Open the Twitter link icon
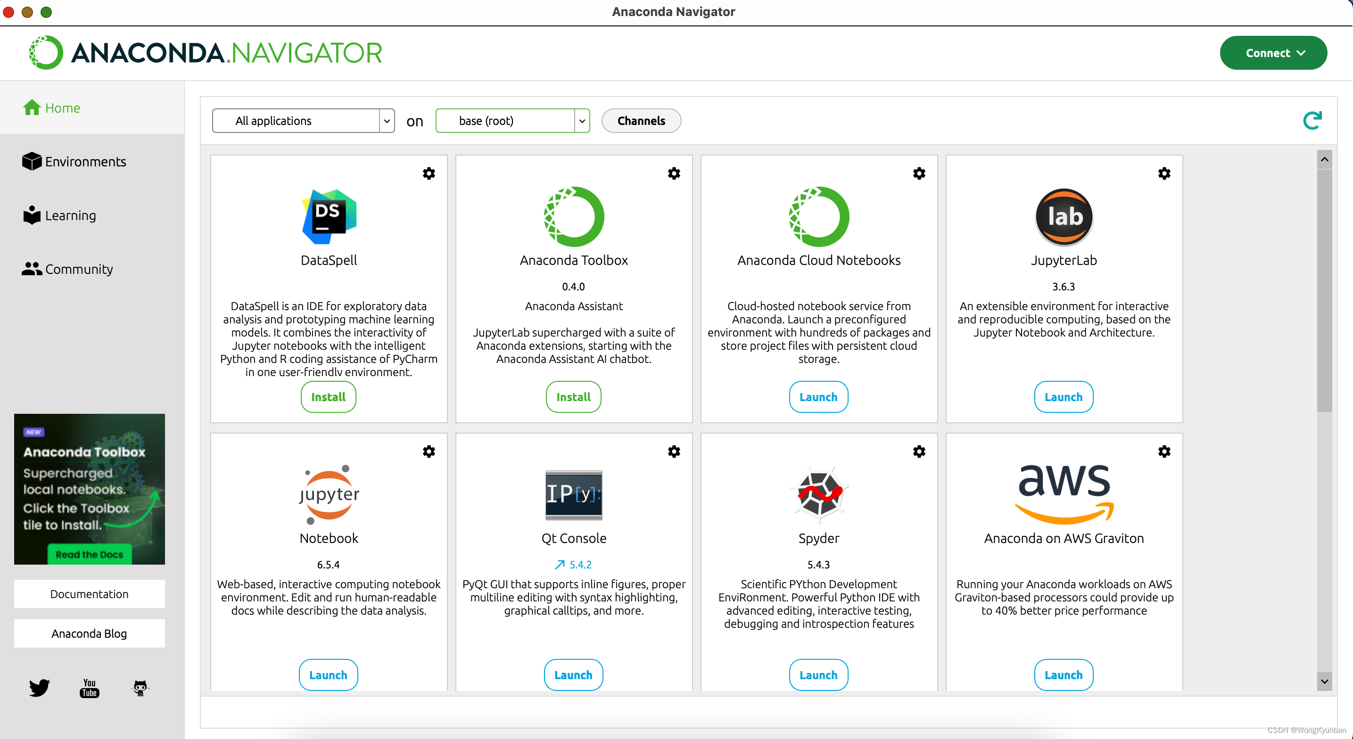Viewport: 1353px width, 739px height. [40, 688]
